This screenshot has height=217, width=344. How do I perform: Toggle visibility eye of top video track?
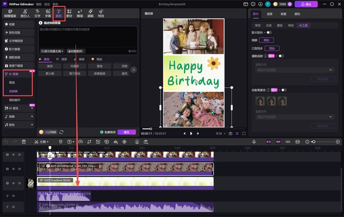point(14,155)
